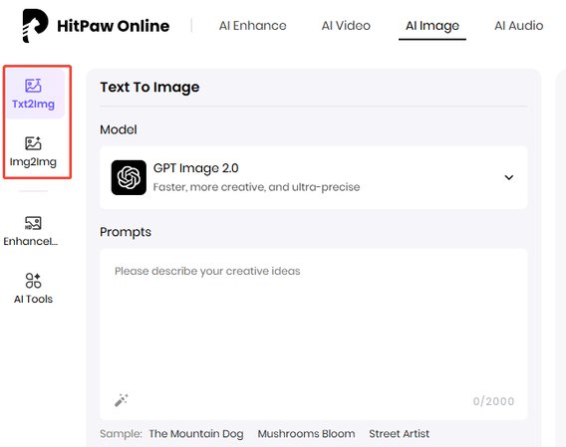
Task: Open the AI Tools sidebar section
Action: tap(33, 289)
